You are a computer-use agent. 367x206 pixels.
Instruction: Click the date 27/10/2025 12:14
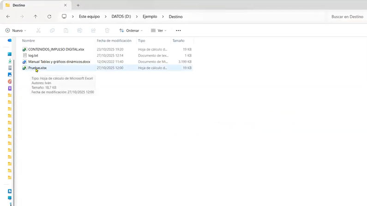click(110, 55)
